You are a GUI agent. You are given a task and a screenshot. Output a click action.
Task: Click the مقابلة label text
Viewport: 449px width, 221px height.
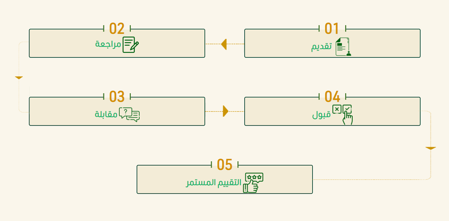(106, 114)
